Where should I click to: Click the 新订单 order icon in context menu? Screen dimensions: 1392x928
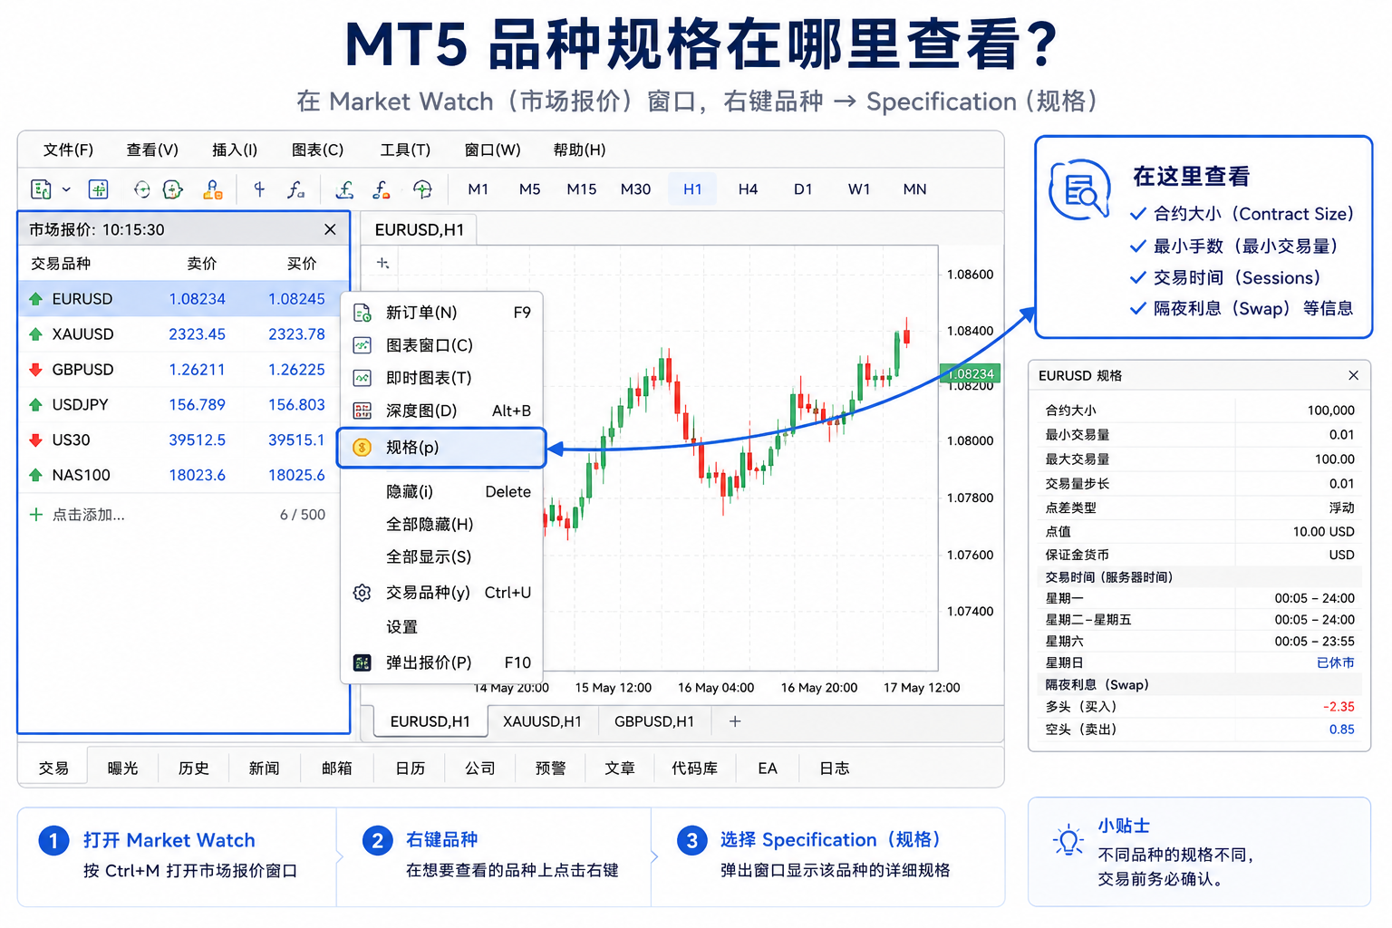pos(362,313)
